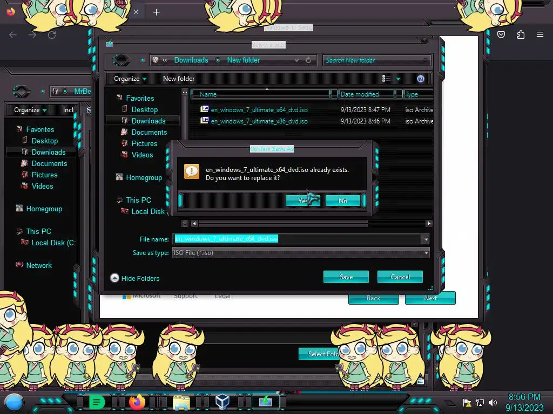Open the Save as type dropdown

[x=301, y=253]
